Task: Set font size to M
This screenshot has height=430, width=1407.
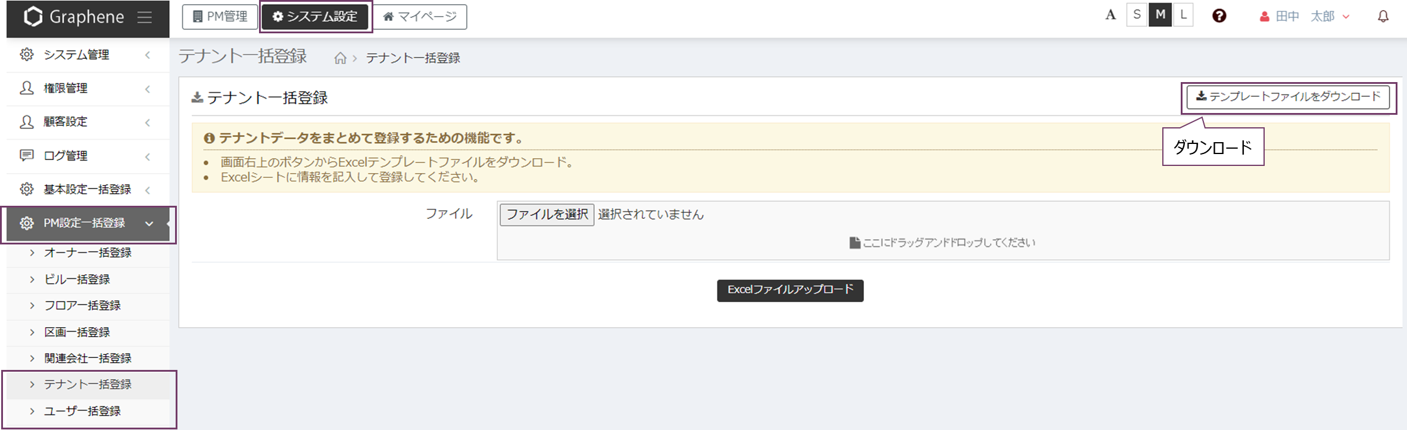Action: click(1160, 15)
